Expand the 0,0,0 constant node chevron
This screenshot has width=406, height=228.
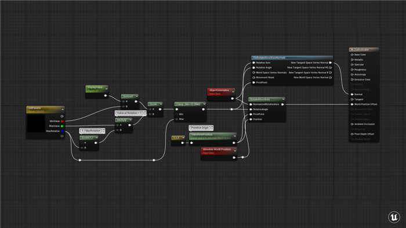[x=183, y=137]
